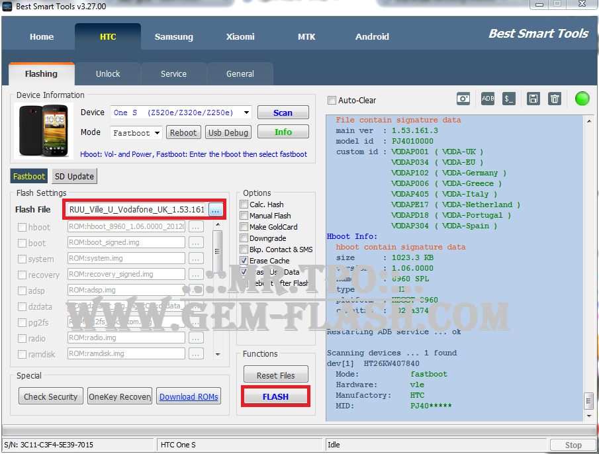Switch to the Service sub-tab

tap(173, 73)
